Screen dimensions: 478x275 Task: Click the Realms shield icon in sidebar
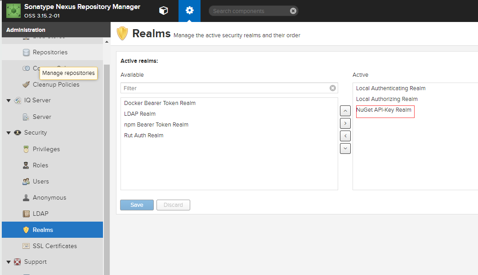(26, 230)
